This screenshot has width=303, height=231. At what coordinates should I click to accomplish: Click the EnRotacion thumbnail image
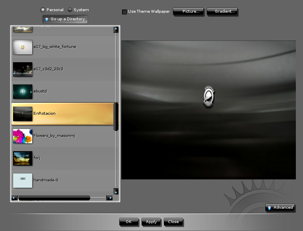[23, 114]
